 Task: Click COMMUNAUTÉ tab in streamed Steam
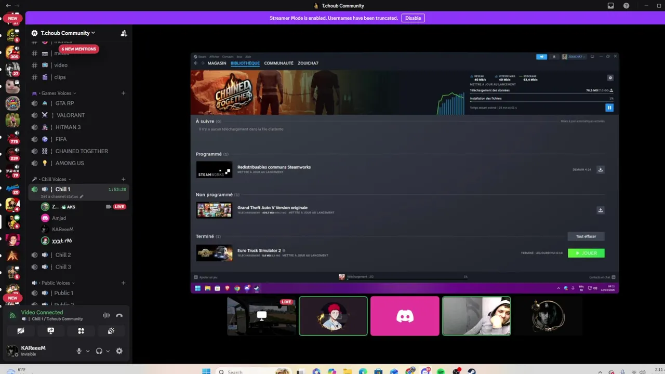tap(278, 63)
